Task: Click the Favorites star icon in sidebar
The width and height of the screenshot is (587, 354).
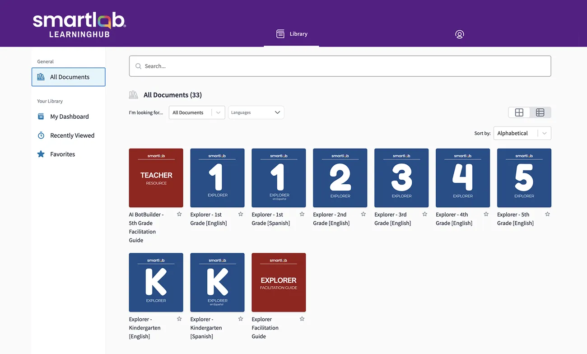Action: click(x=41, y=154)
